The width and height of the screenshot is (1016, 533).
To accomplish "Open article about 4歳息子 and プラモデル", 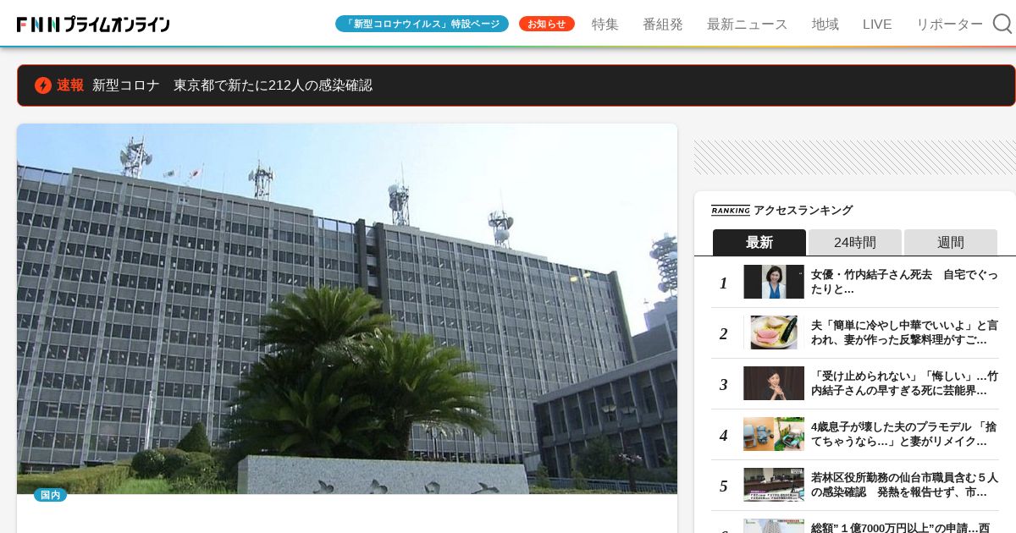I will point(904,434).
